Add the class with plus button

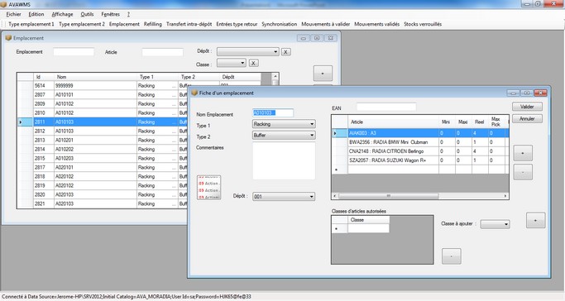coord(535,220)
